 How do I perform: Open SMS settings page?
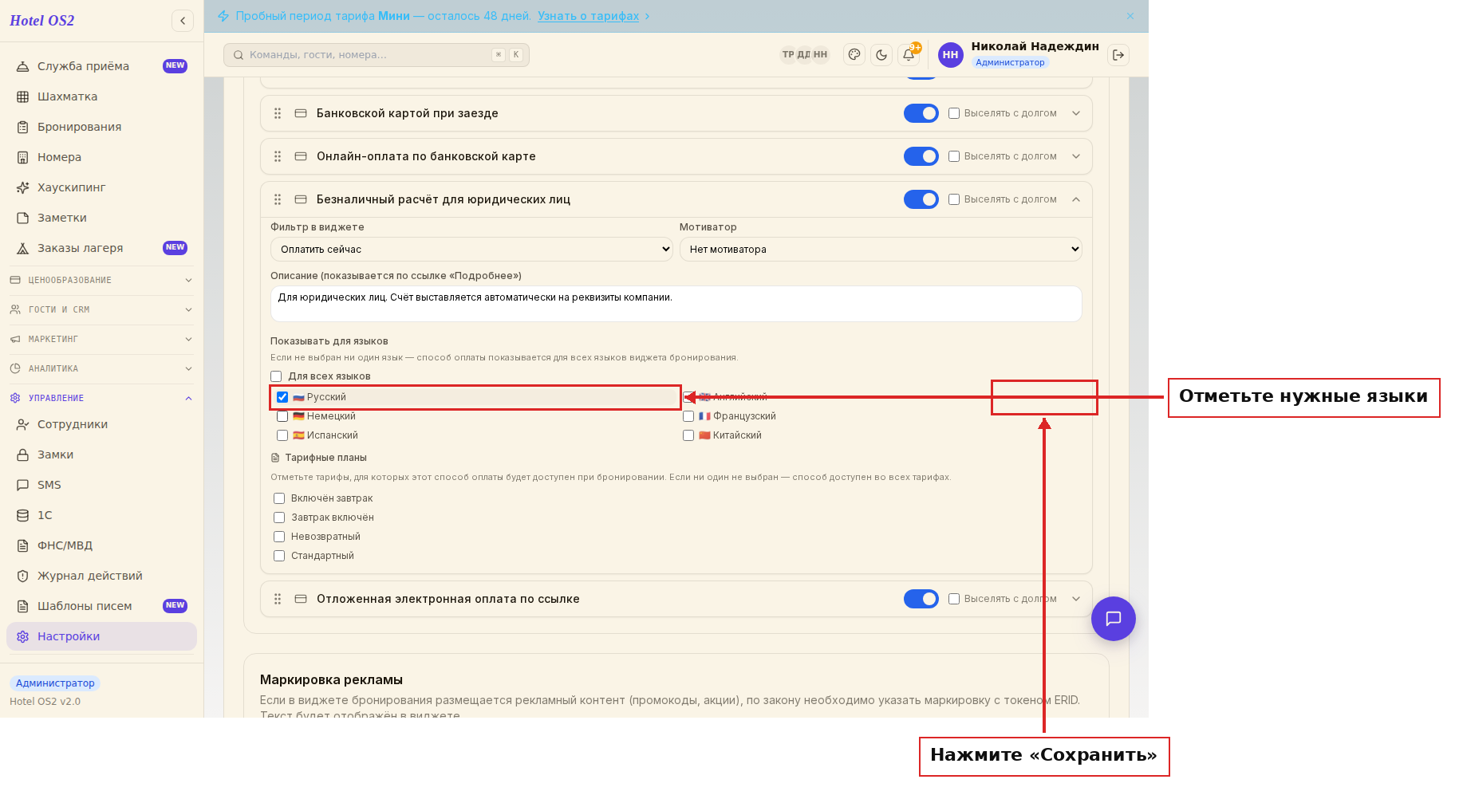101,485
